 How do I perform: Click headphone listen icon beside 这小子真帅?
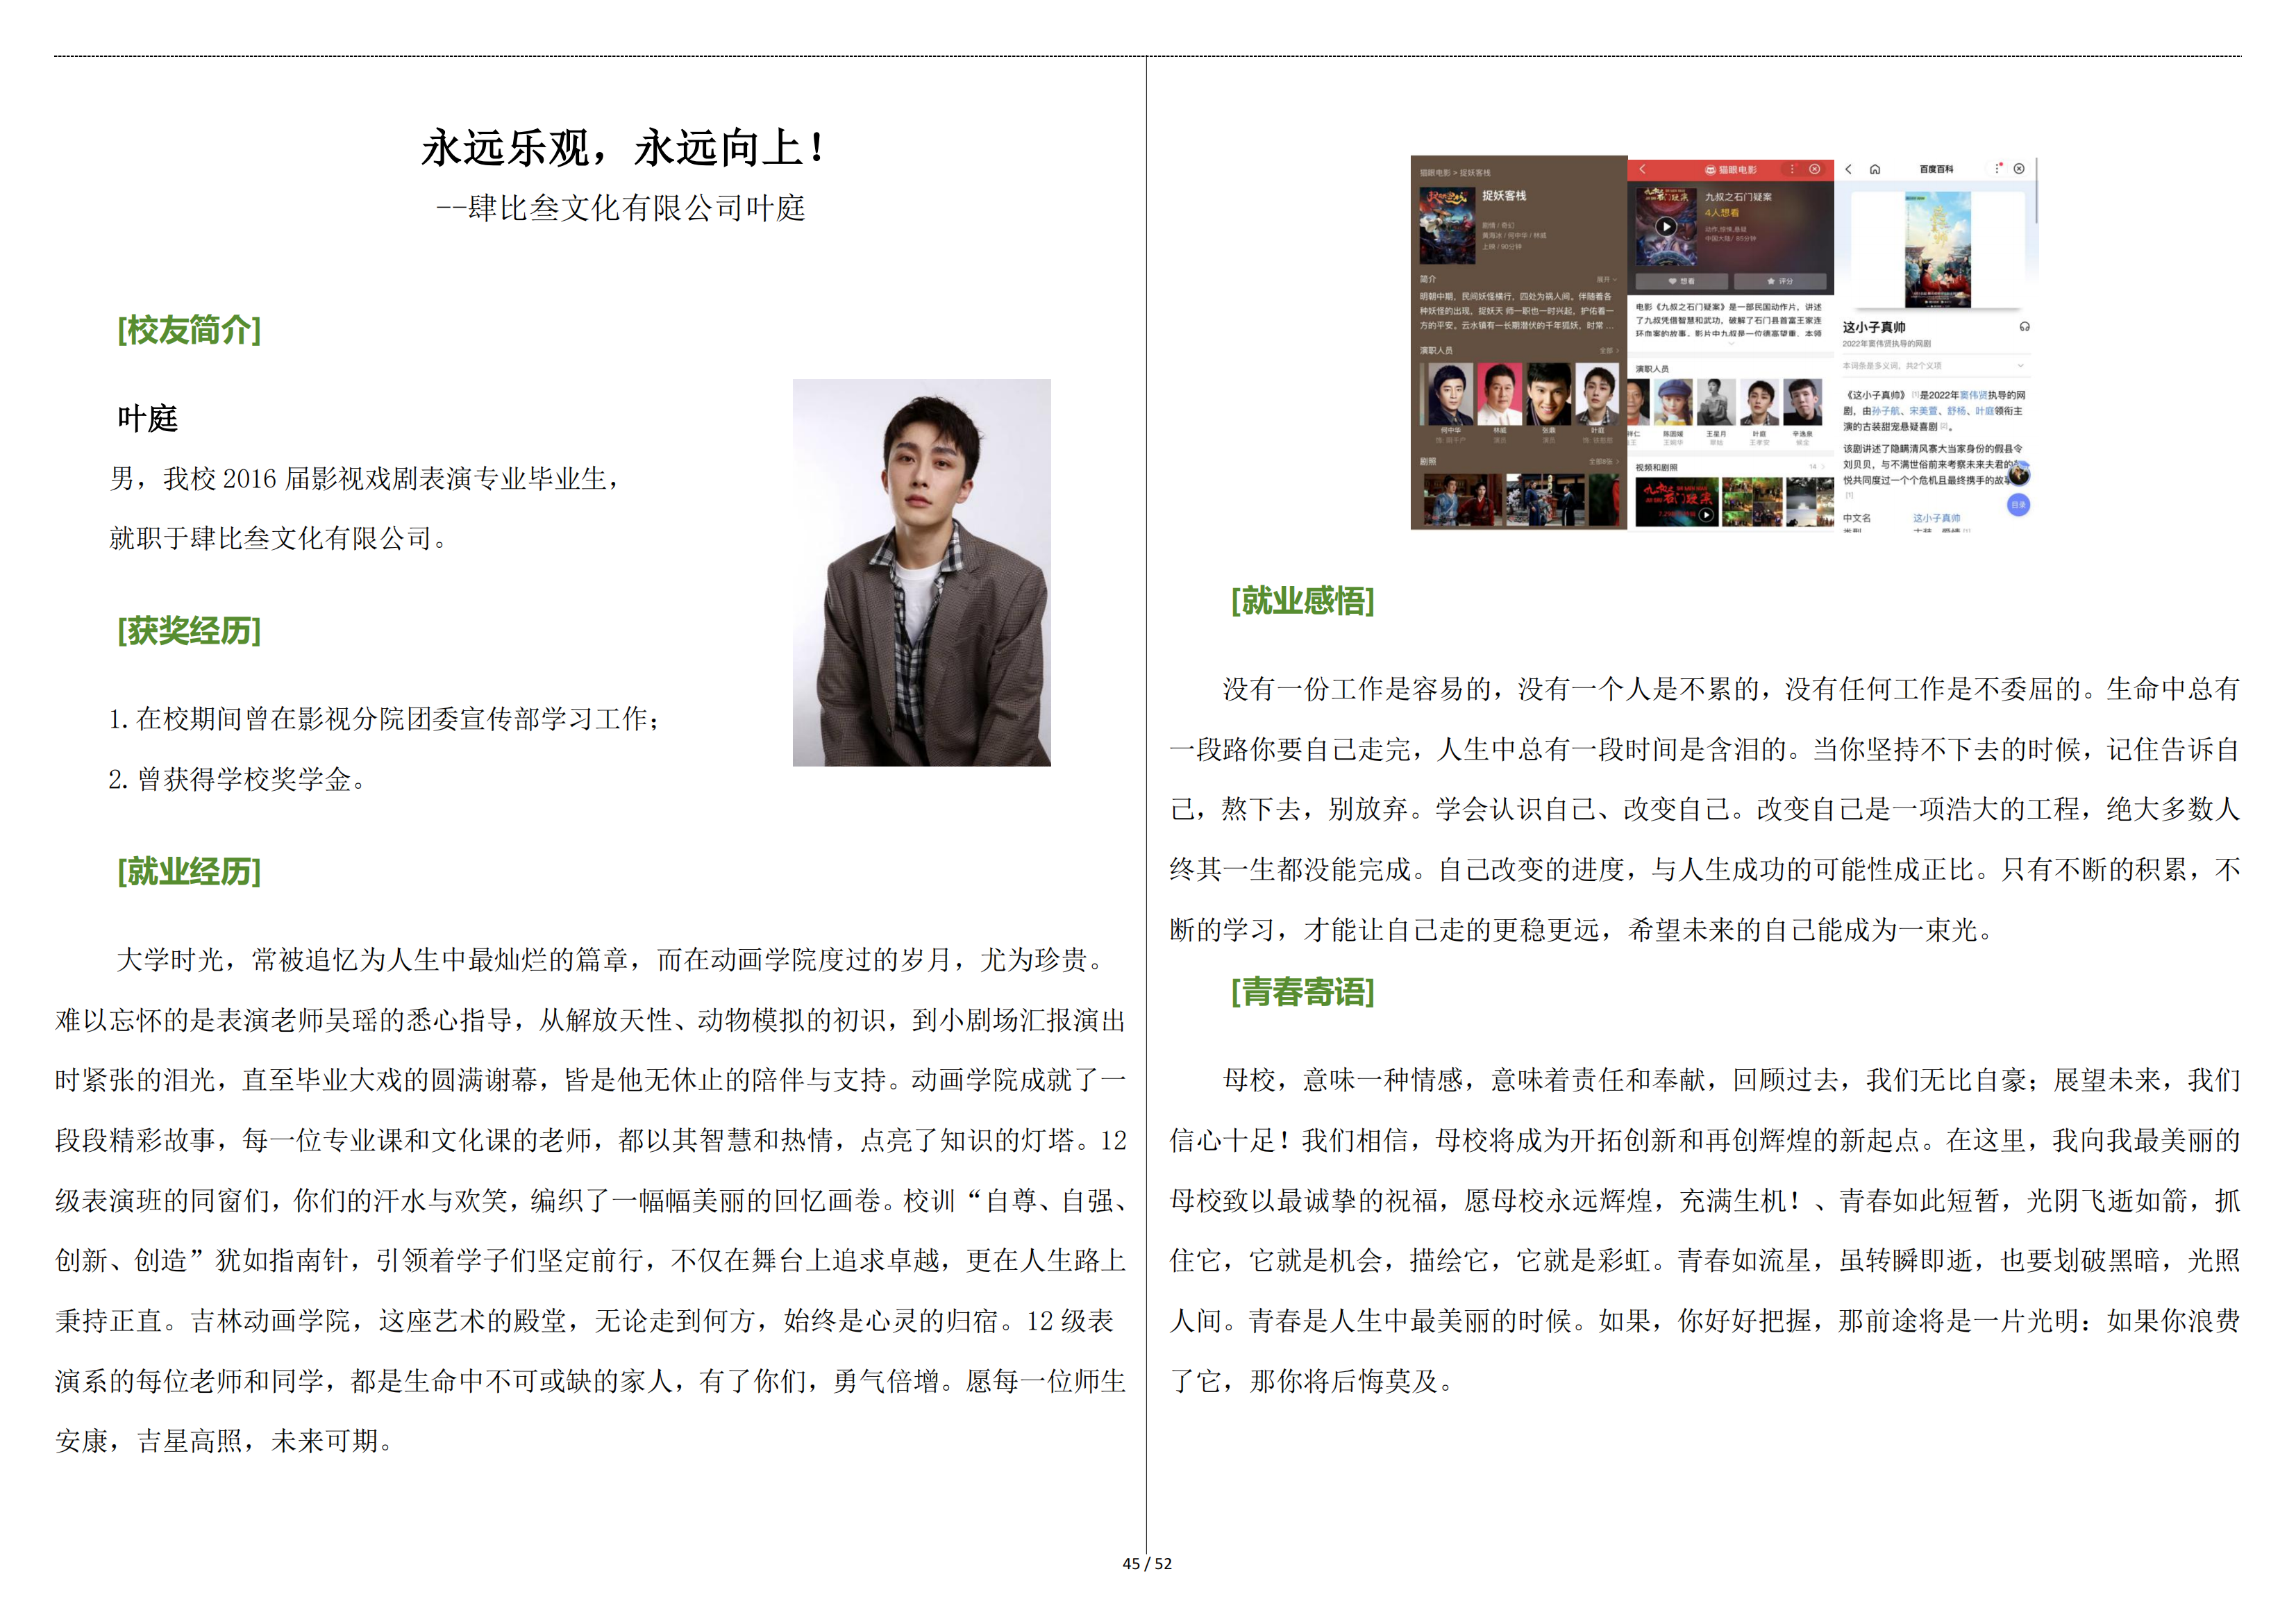click(2024, 327)
